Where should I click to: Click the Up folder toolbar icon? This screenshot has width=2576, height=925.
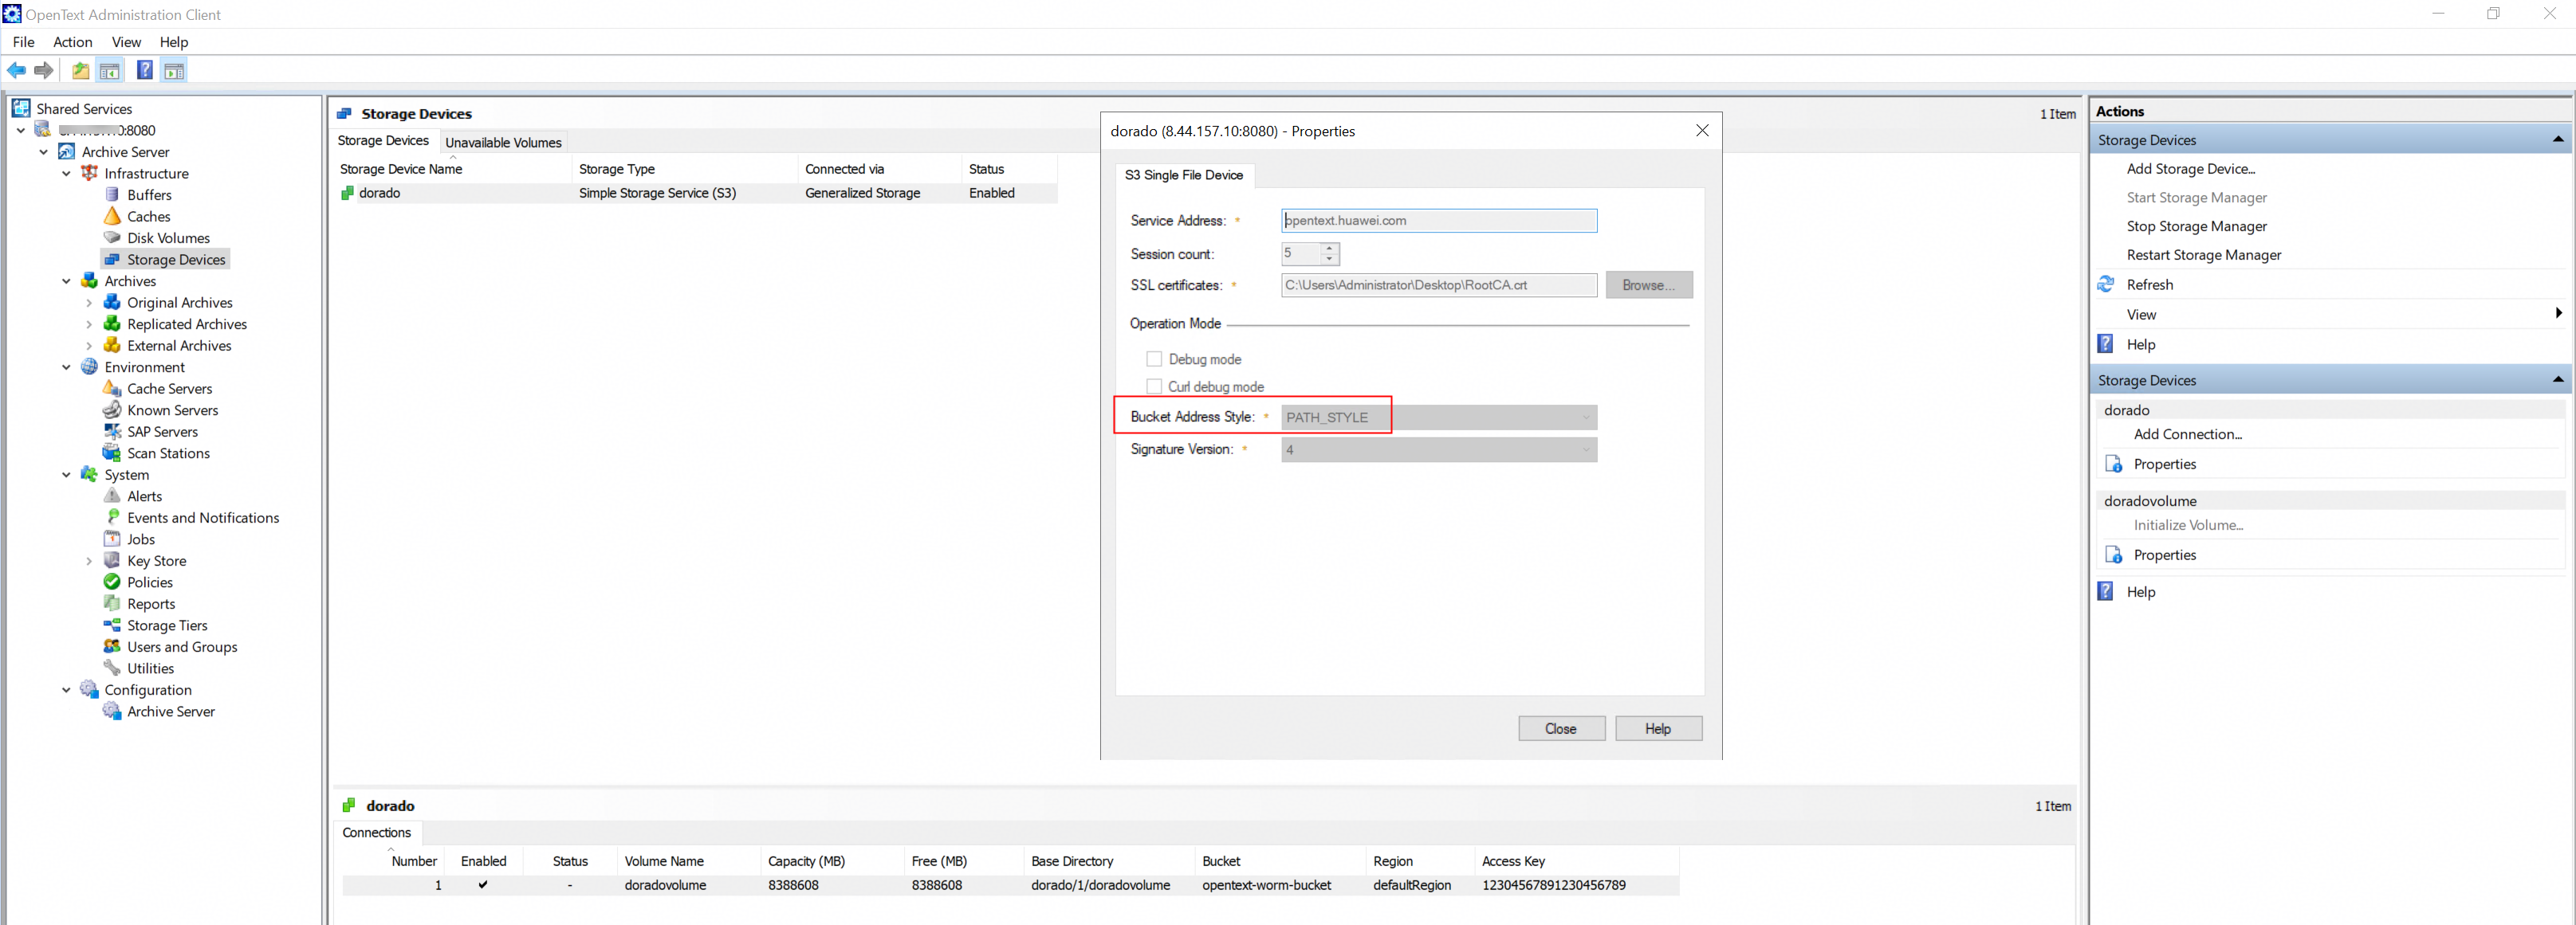click(x=80, y=70)
